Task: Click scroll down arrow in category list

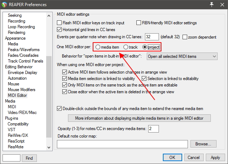Action: click(x=49, y=148)
